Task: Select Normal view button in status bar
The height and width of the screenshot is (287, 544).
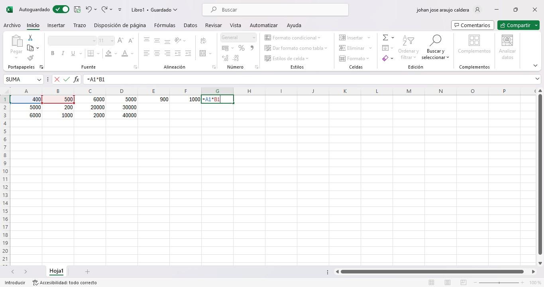Action: [431, 283]
